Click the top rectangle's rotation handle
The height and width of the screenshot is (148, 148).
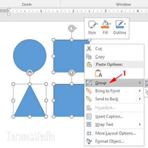pyautogui.click(x=72, y=28)
